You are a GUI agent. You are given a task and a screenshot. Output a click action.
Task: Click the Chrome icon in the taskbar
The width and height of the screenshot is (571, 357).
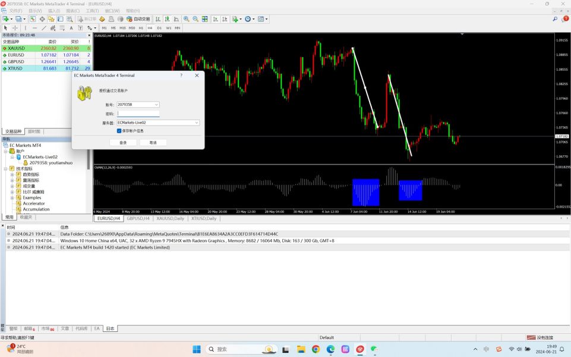[316, 349]
